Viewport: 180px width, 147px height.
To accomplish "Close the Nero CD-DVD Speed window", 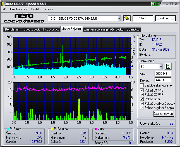I will pos(176,4).
